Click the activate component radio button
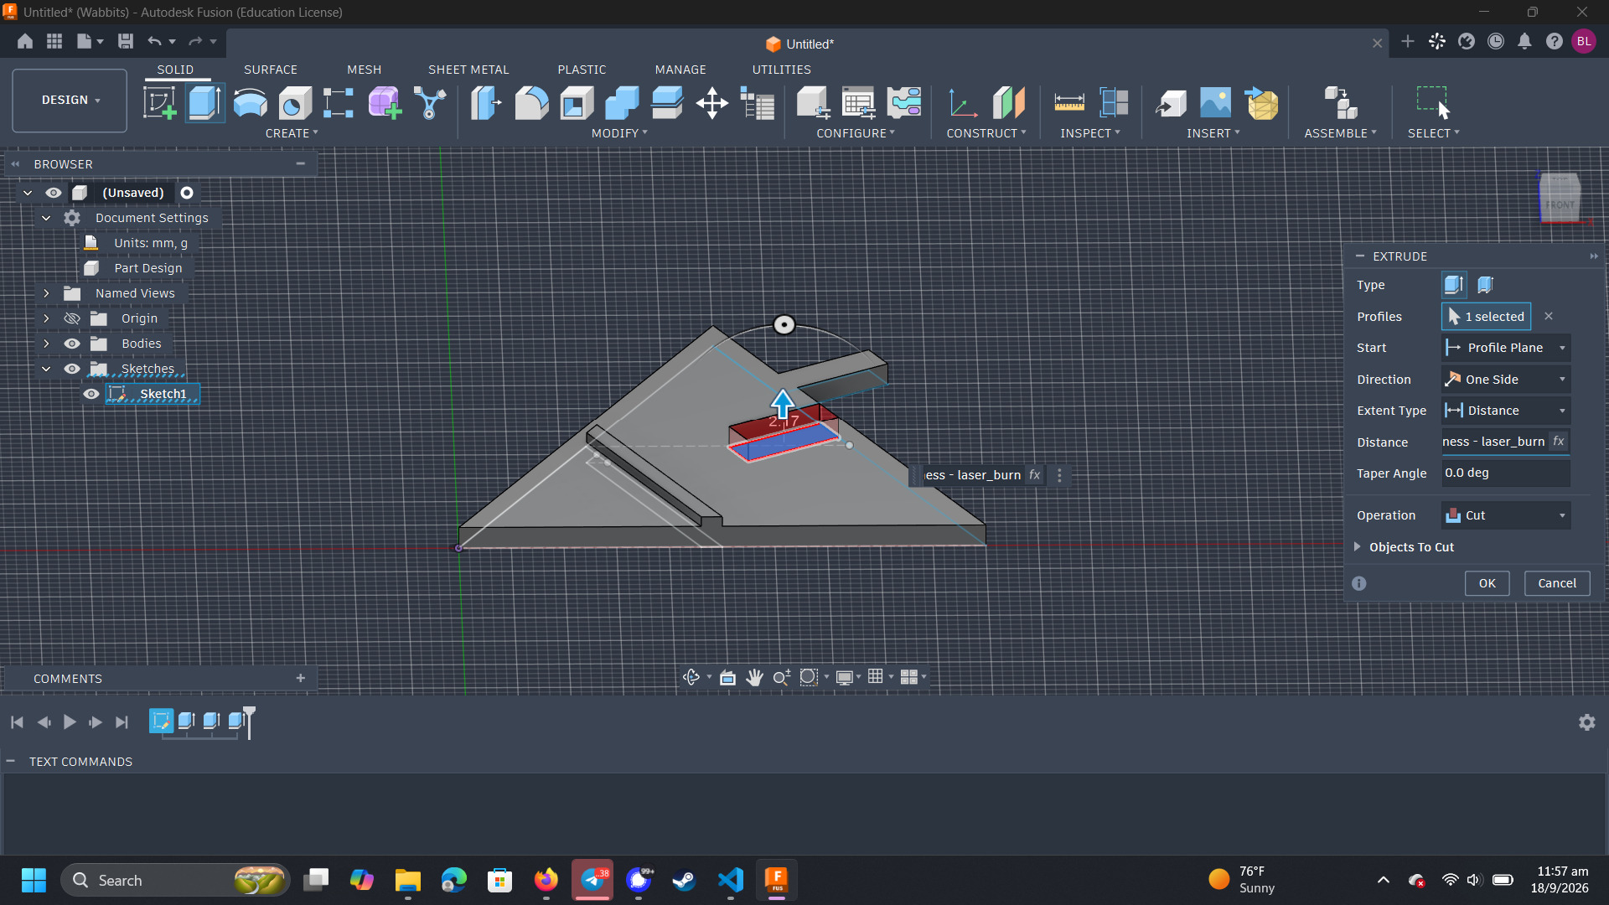 point(187,193)
